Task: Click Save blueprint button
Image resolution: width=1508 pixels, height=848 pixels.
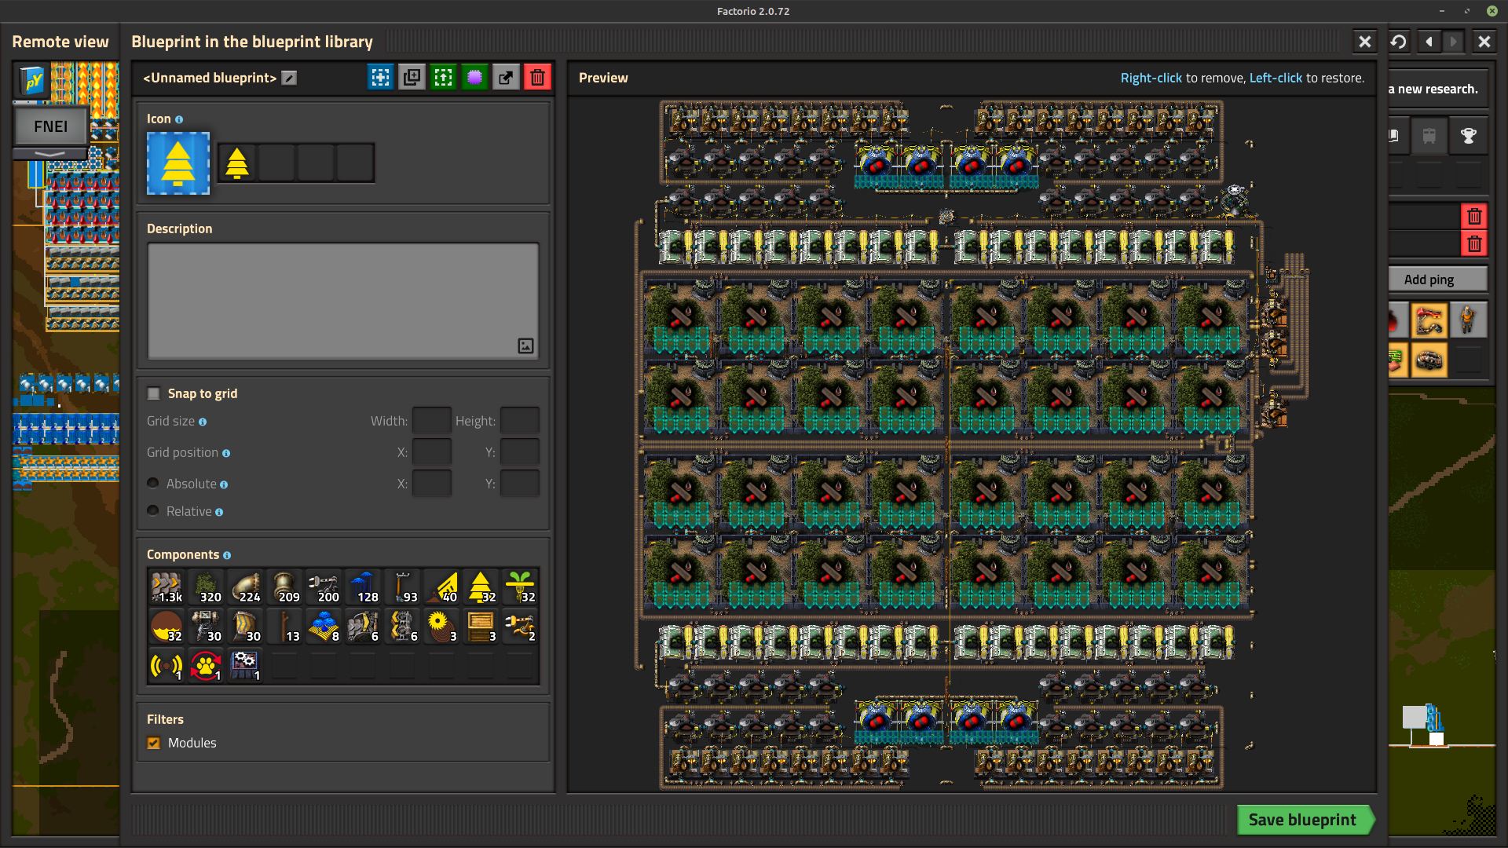Action: (1302, 820)
